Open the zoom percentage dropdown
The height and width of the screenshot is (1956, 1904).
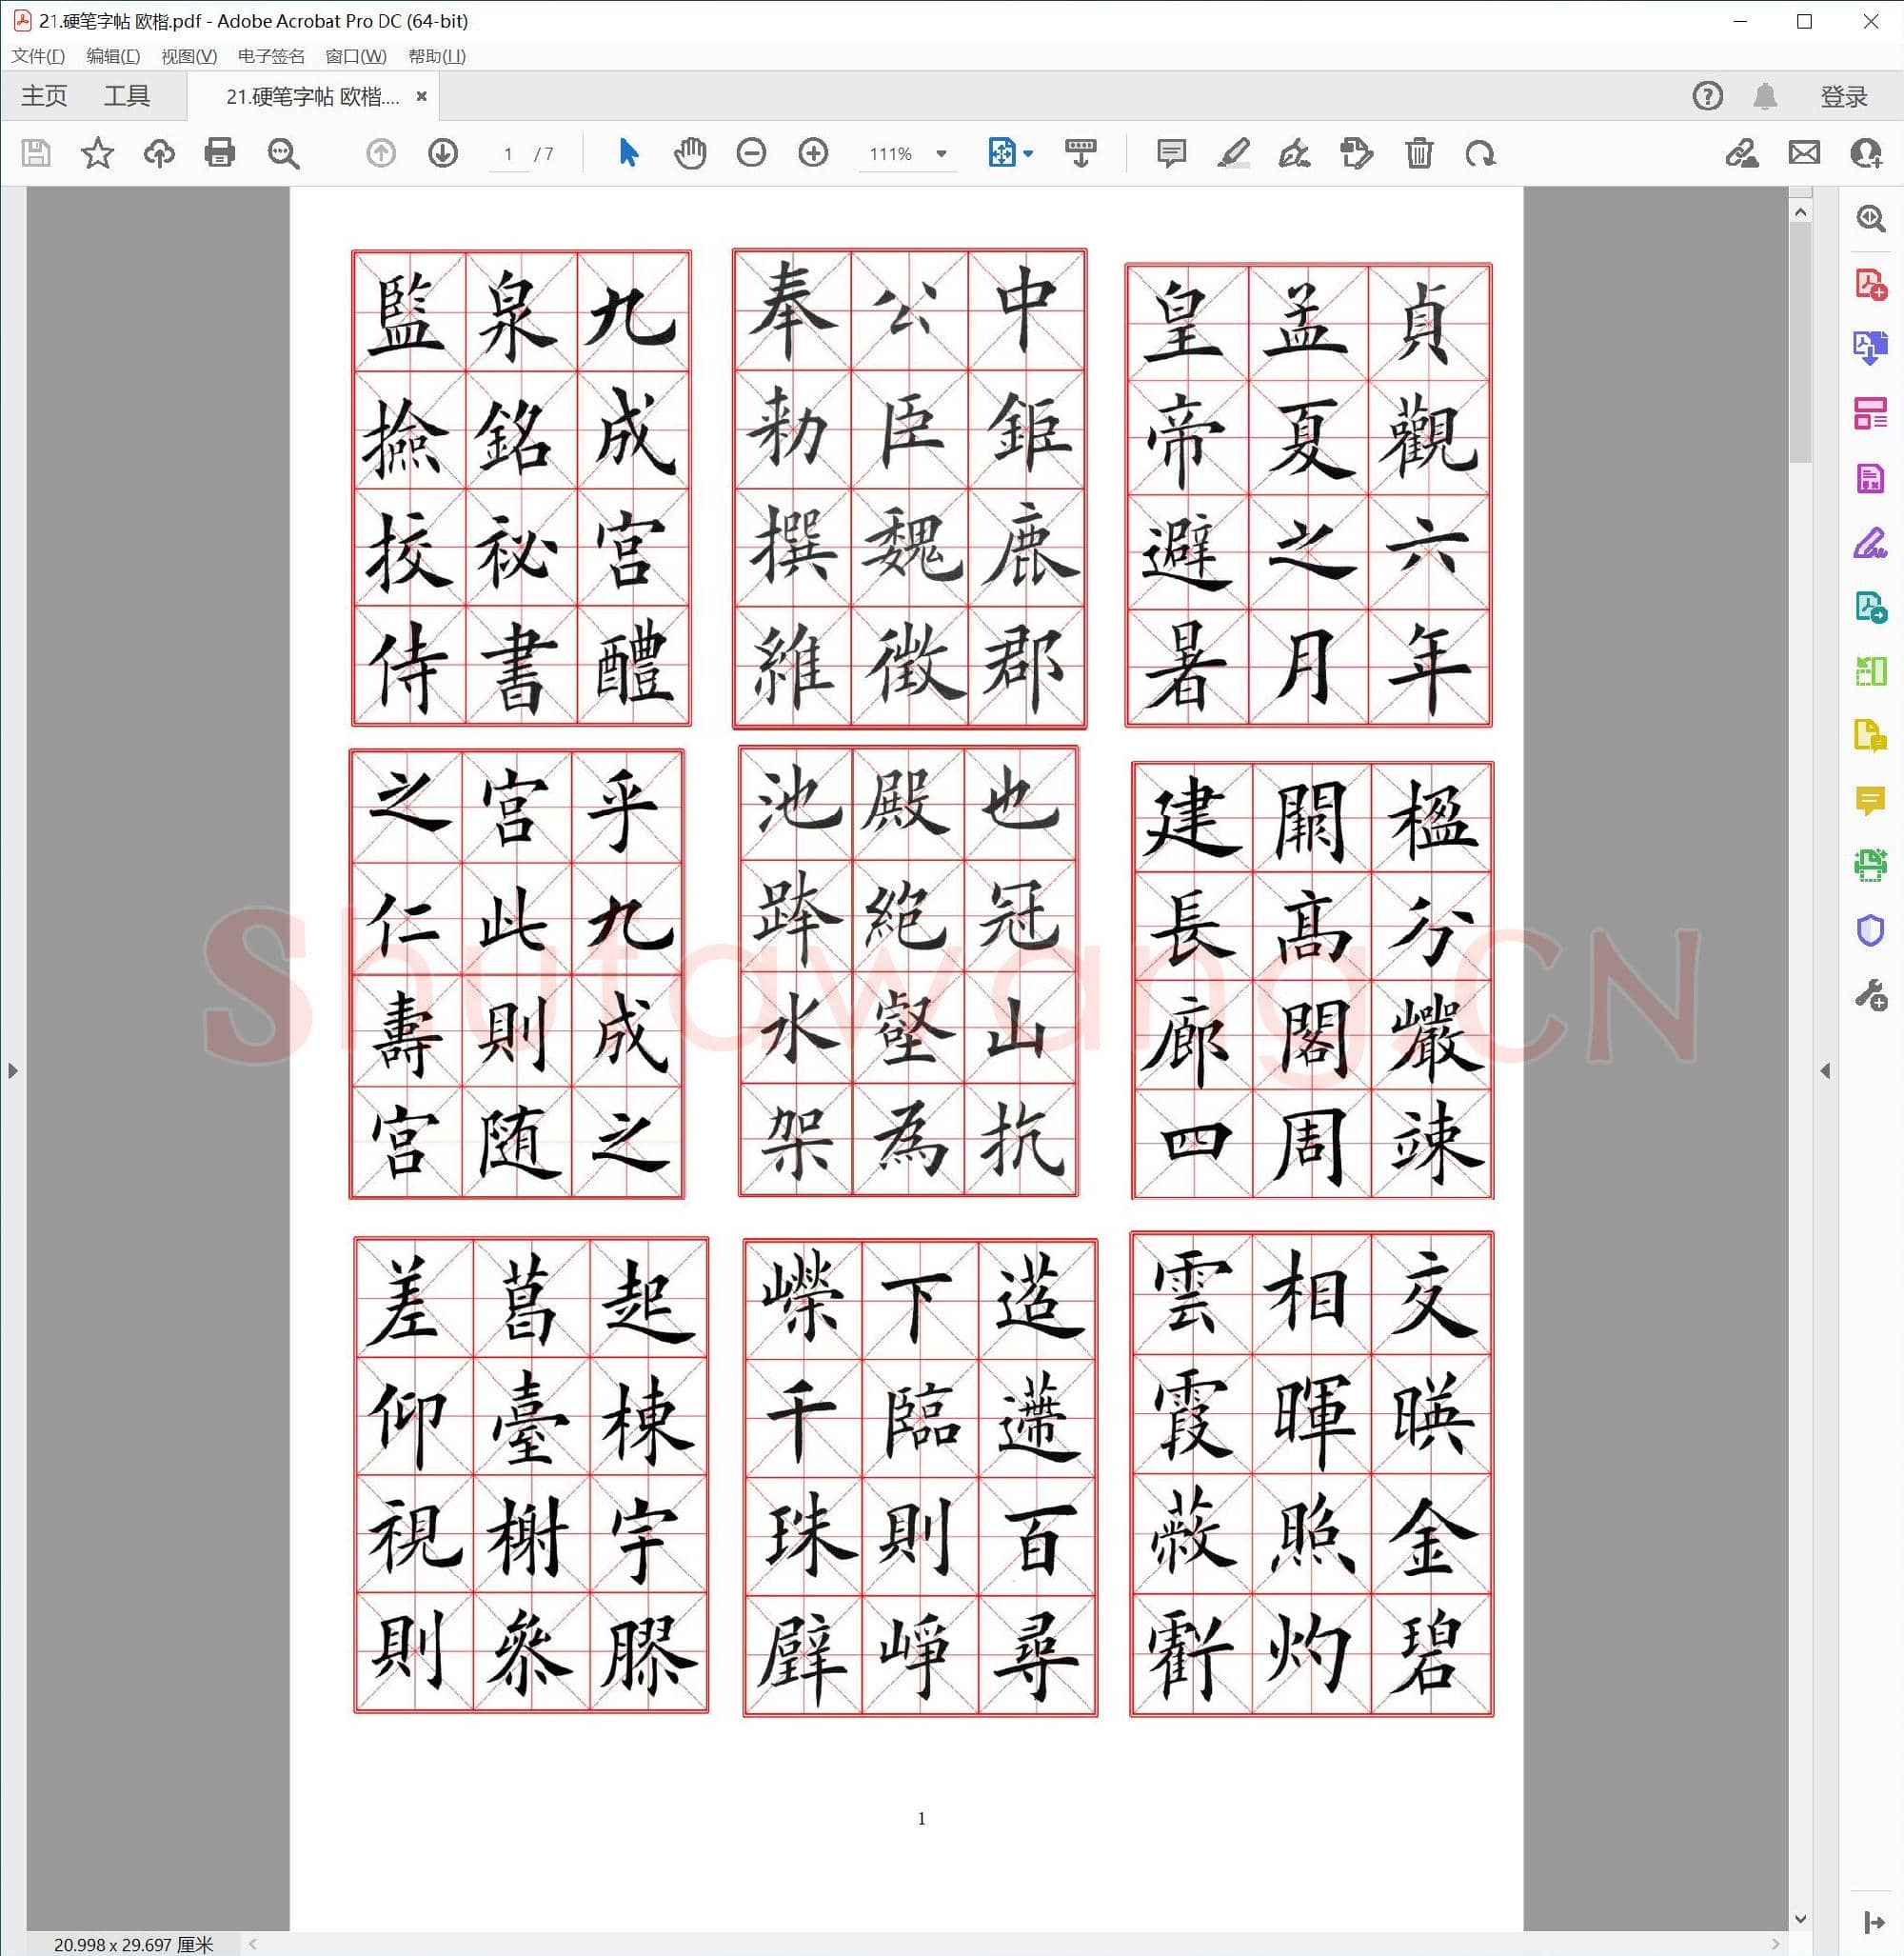point(940,154)
